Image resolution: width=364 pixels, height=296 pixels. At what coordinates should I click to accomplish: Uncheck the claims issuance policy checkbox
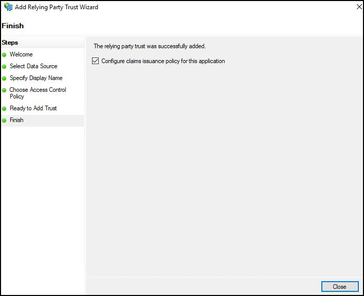point(95,61)
